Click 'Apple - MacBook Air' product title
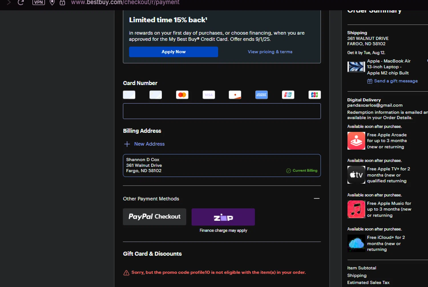The height and width of the screenshot is (287, 428). 389,61
